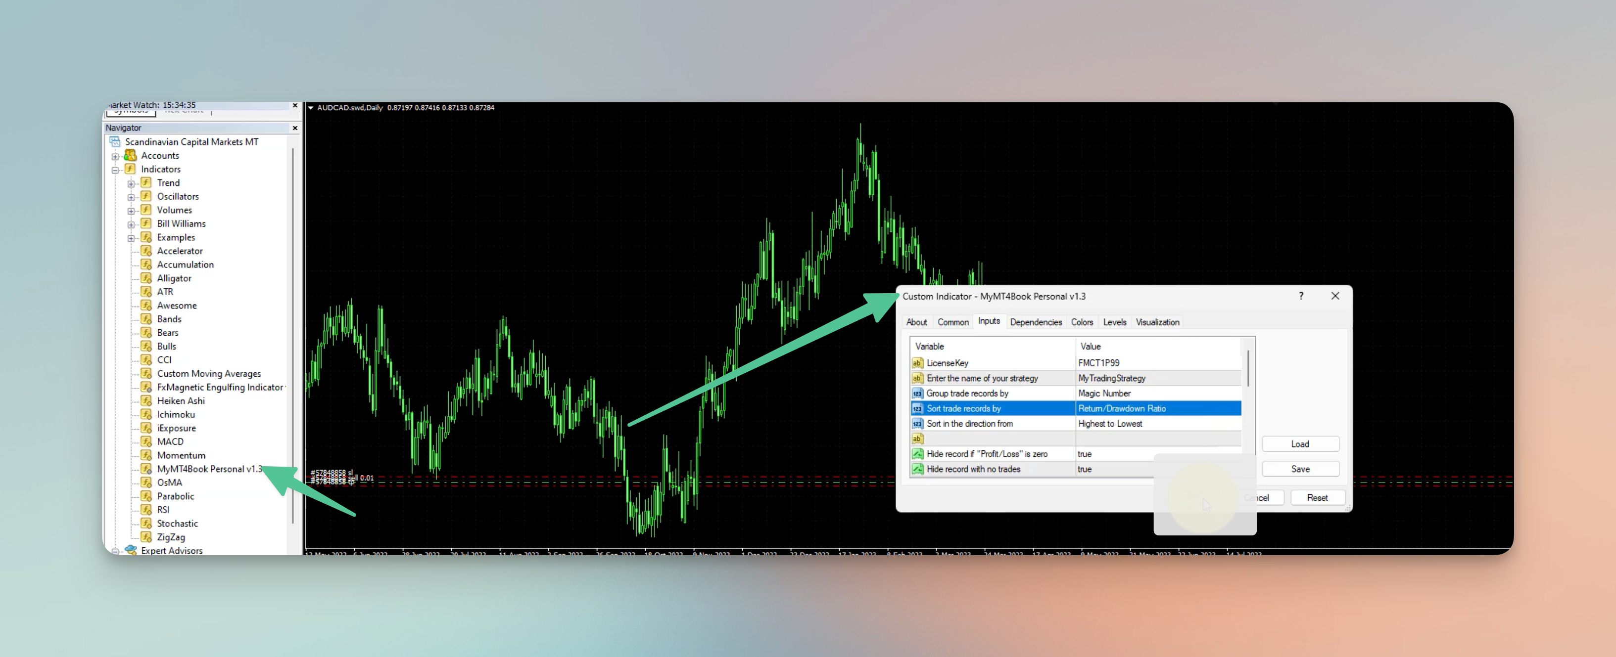Select the Heiken Ashi indicator icon
Screen dimensions: 1616x657
(146, 400)
